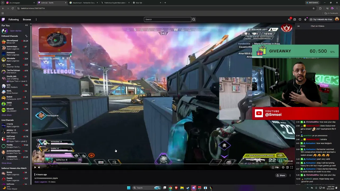
Task: Open KaiCenat live channel in sidebar
Action: pos(15,138)
